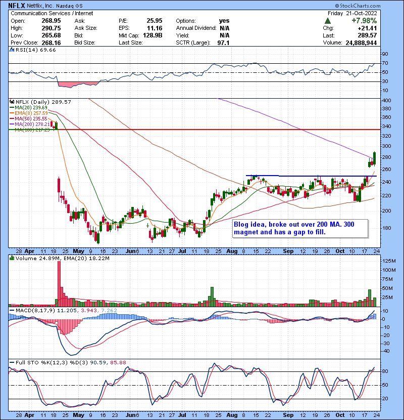Screen dimensions: 404x420
Task: Click the 400 label on price axis
Action: (x=387, y=101)
